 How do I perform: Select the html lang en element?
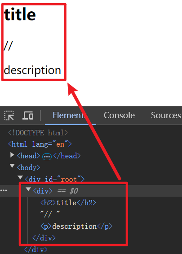(40, 144)
